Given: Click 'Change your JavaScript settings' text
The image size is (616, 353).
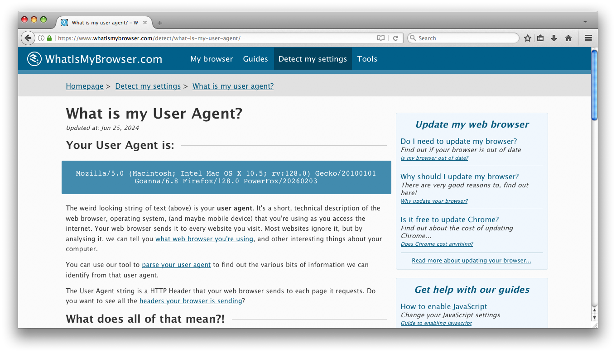Looking at the screenshot, I should (x=450, y=315).
